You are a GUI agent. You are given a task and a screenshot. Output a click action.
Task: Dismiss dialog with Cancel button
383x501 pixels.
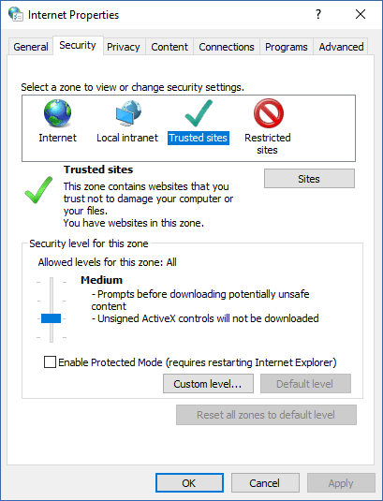(265, 483)
